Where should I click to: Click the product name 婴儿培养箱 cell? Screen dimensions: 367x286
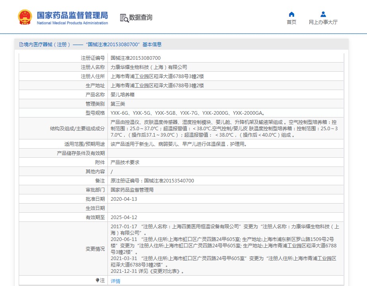(x=122, y=94)
